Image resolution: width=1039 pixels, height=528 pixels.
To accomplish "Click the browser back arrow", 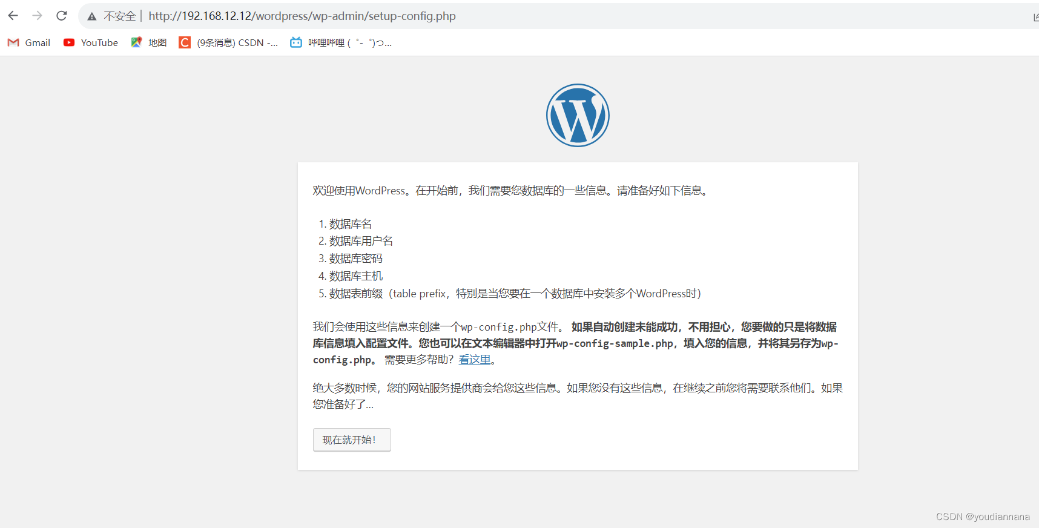I will 13,16.
